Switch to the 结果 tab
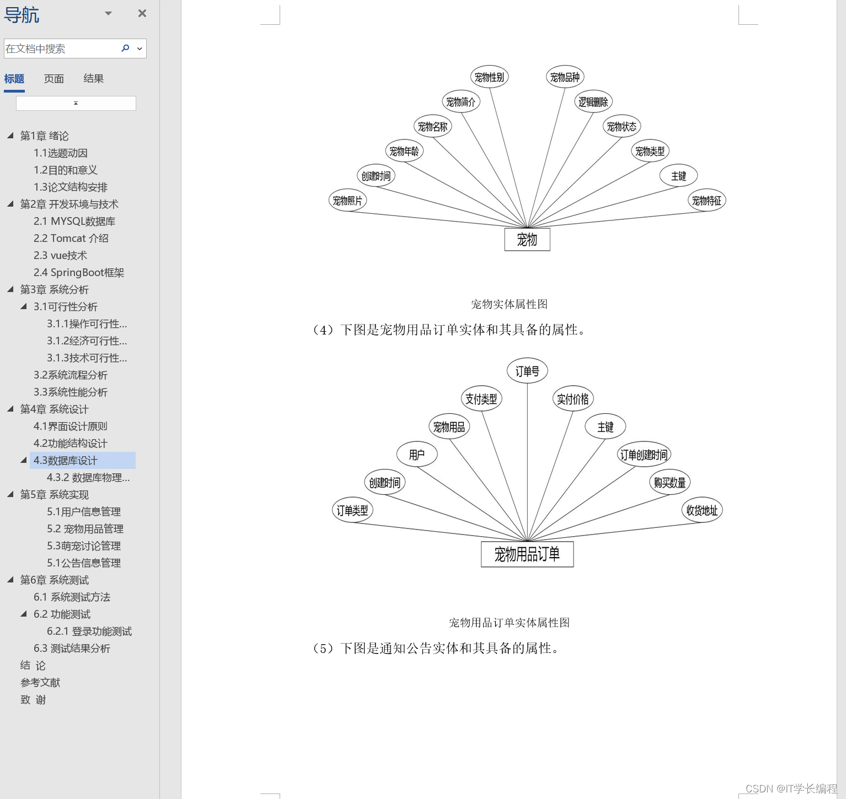Viewport: 846px width, 799px height. (x=94, y=79)
